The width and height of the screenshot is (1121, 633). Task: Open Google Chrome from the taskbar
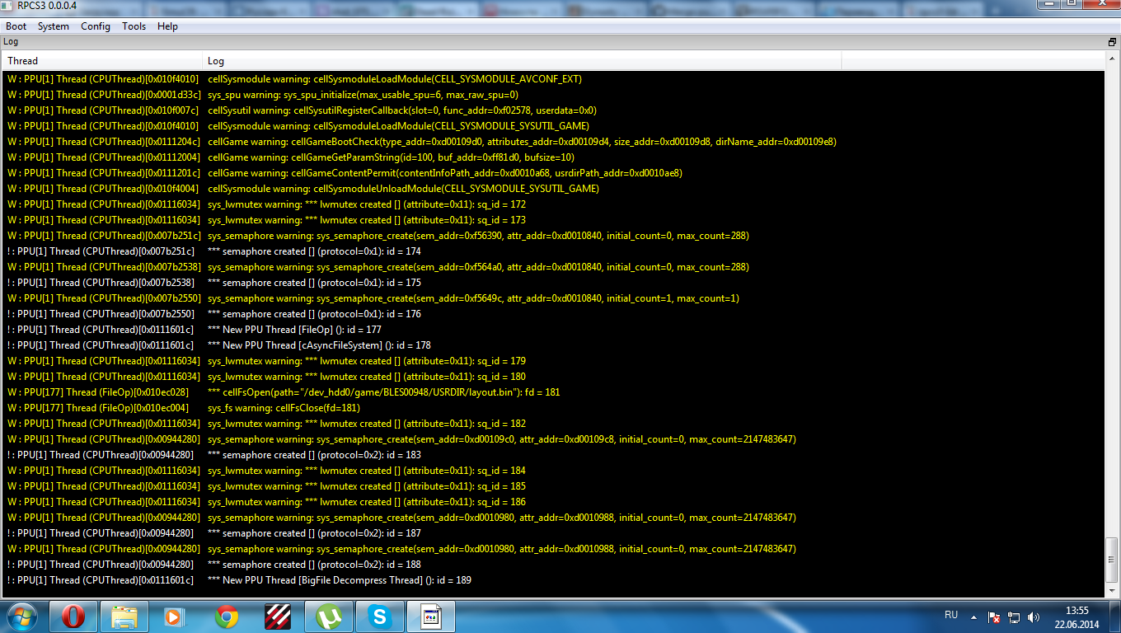coord(227,616)
